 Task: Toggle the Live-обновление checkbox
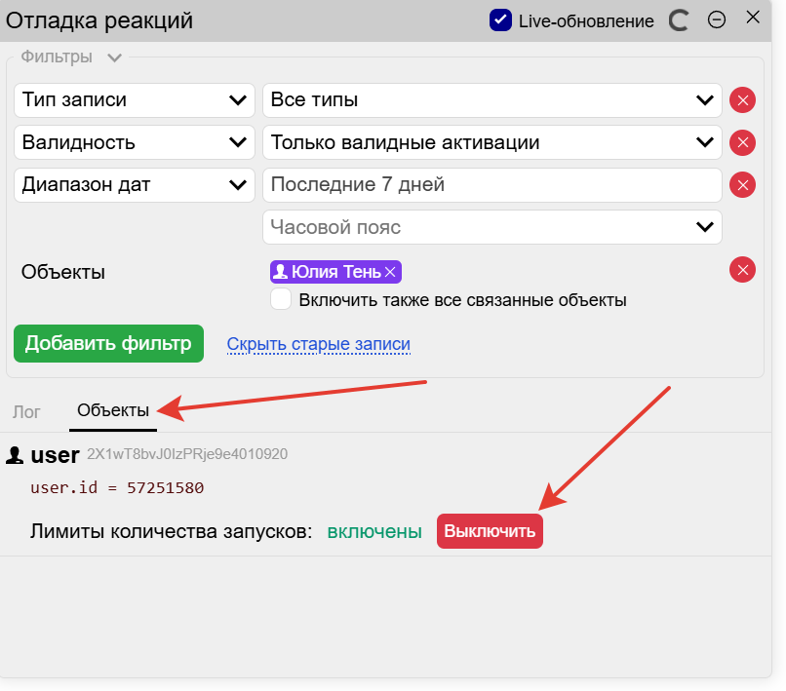[500, 20]
